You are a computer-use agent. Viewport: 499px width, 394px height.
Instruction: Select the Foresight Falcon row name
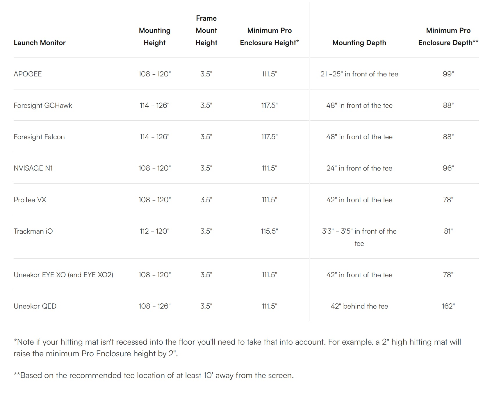point(39,137)
